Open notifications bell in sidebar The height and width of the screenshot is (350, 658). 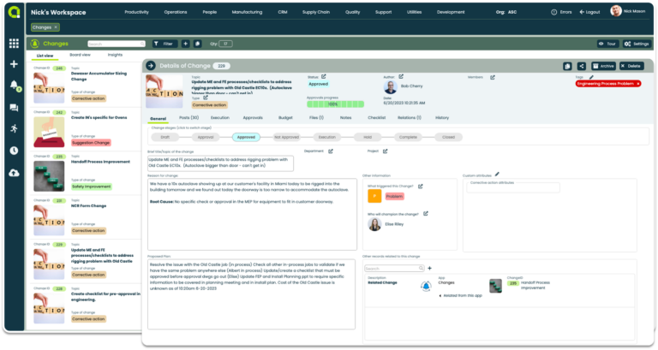coord(14,86)
